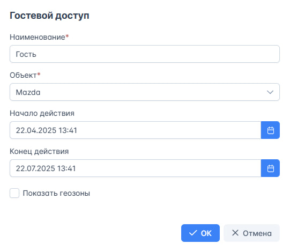Toggle the Показать геозоны checkbox
Viewport: 290px width, 251px height.
pyautogui.click(x=14, y=193)
